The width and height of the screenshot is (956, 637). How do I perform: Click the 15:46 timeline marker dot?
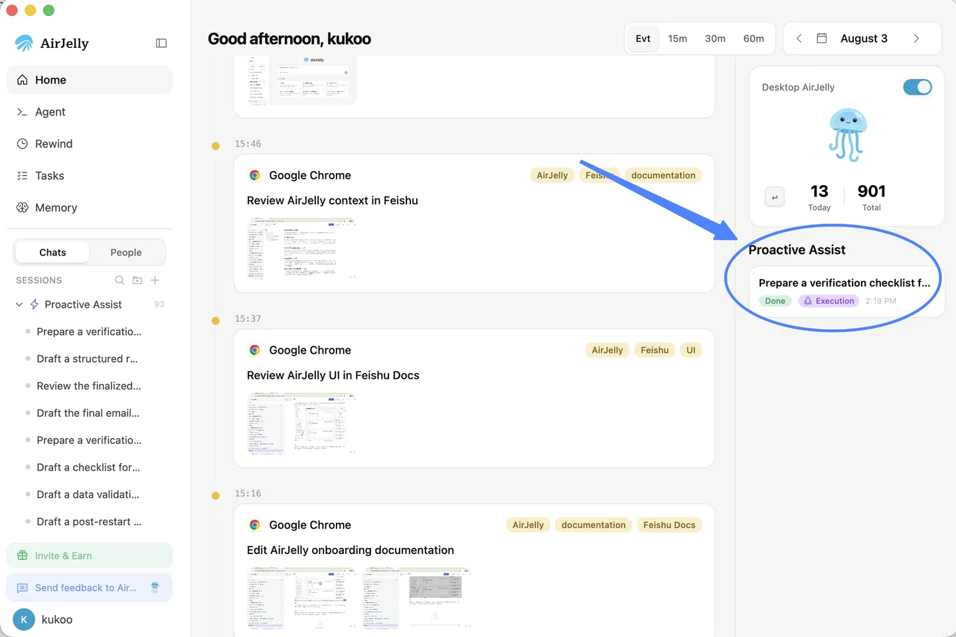216,146
